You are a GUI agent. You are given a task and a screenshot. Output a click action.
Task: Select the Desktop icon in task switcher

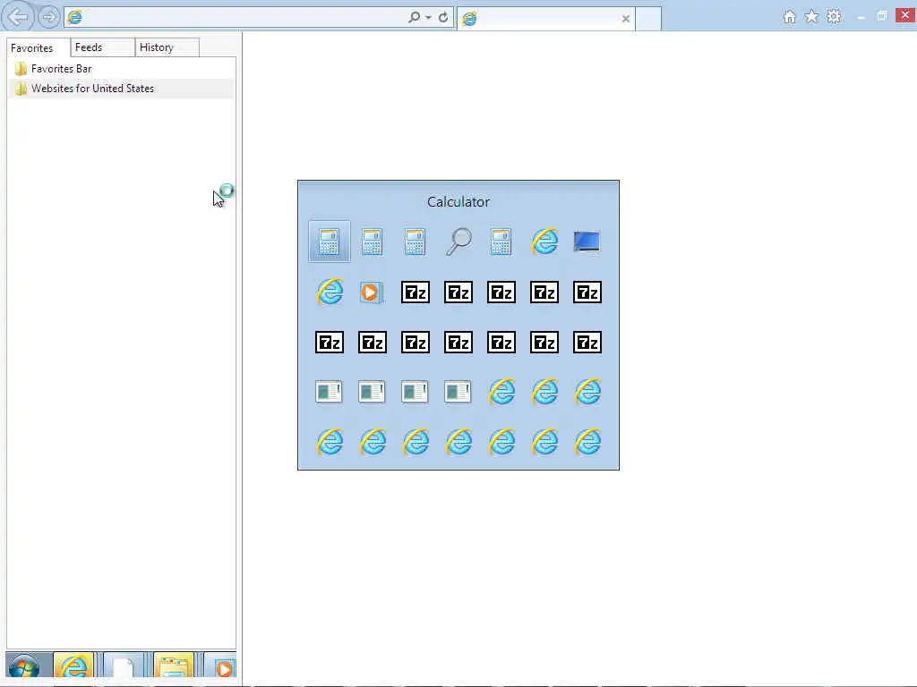click(587, 242)
